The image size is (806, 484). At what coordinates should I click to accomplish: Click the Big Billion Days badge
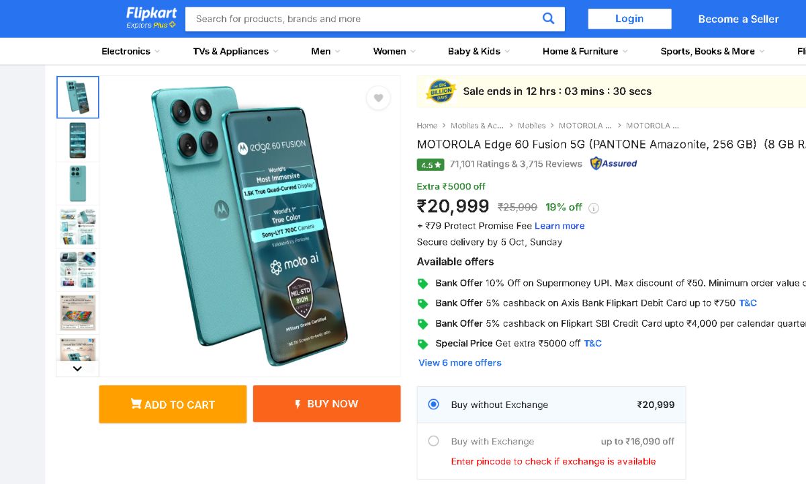click(441, 91)
